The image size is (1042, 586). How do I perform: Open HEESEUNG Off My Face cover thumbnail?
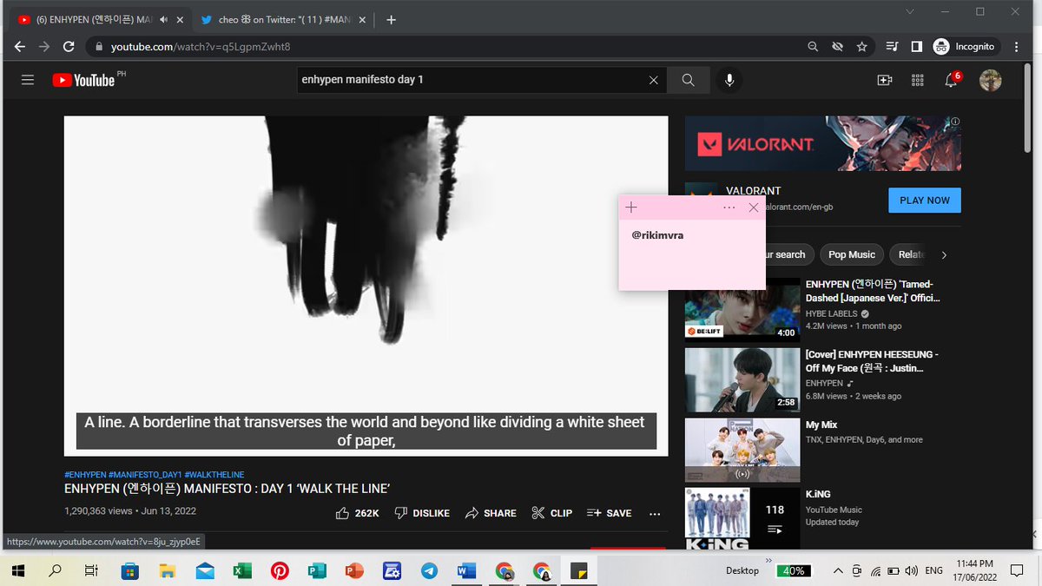coord(742,380)
